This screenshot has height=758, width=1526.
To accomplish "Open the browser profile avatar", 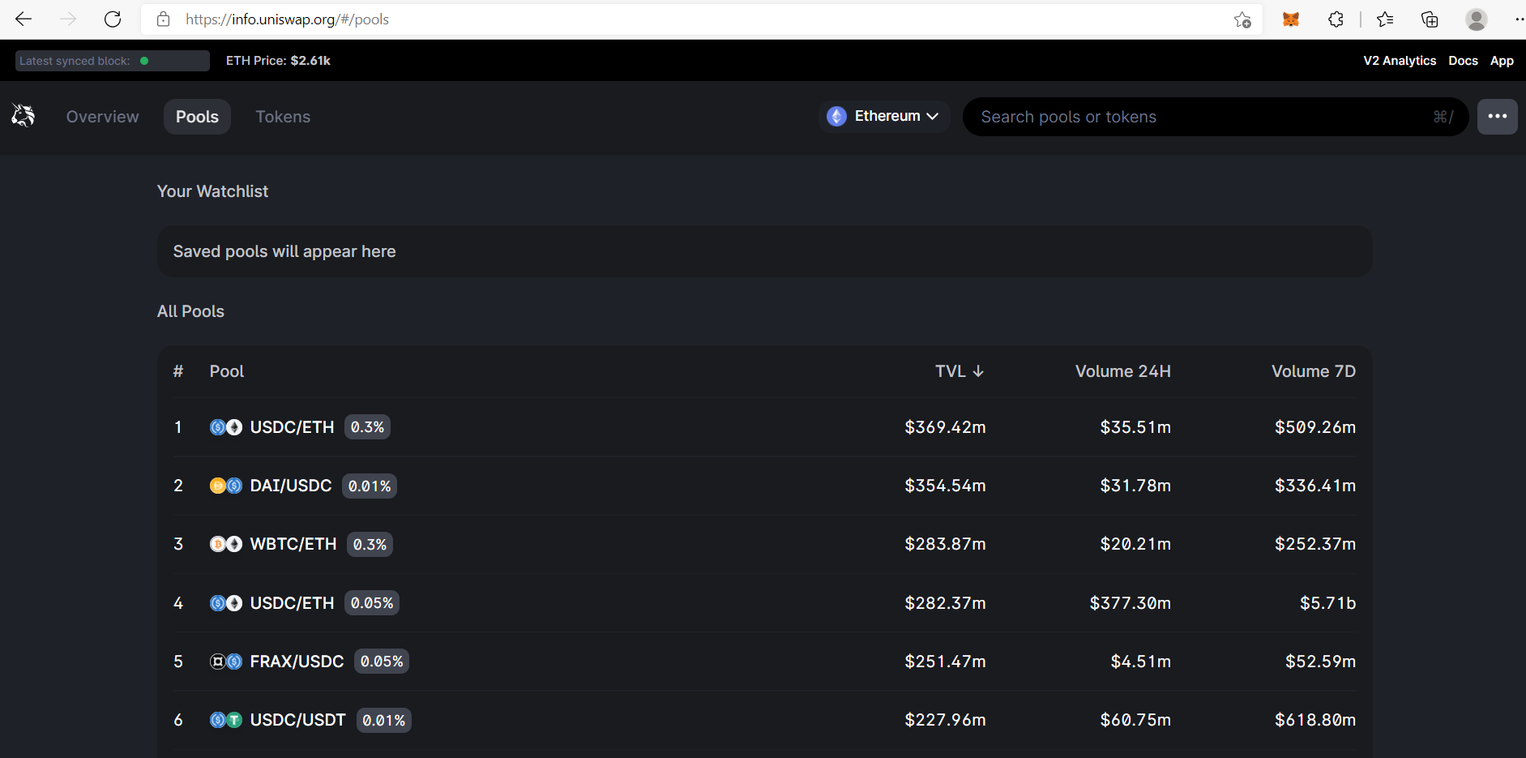I will click(x=1477, y=19).
